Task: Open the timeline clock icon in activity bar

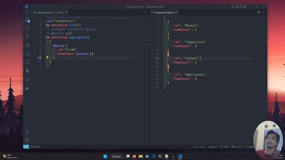Action: (x=27, y=80)
